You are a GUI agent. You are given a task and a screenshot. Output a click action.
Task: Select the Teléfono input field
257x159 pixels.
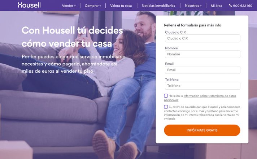point(202,86)
